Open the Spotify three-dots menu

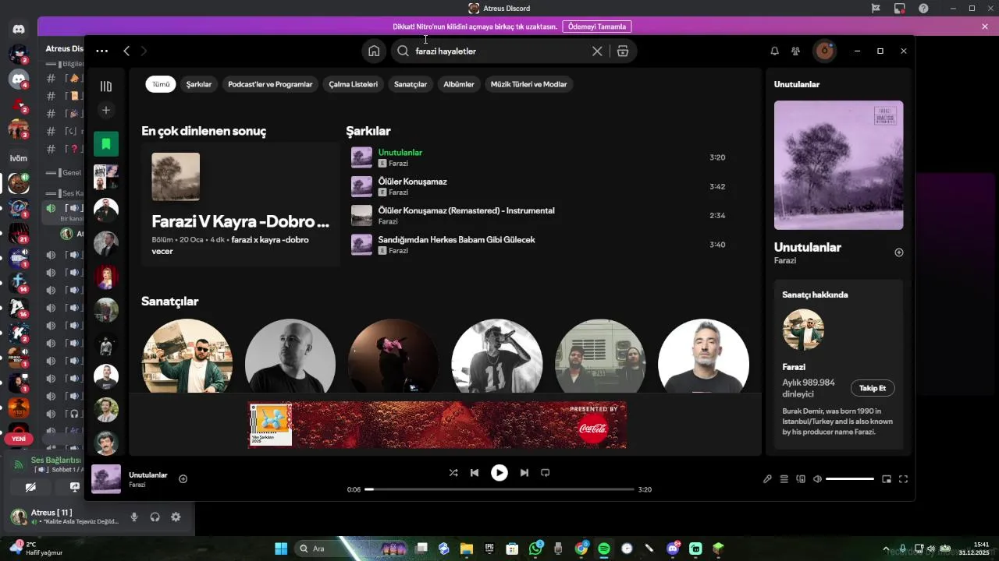[102, 51]
